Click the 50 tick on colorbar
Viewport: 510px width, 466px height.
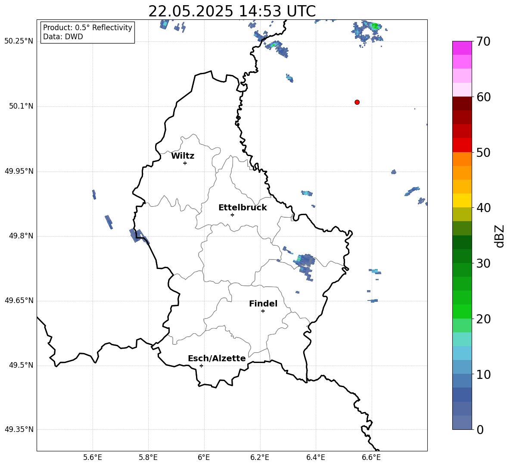(x=483, y=152)
